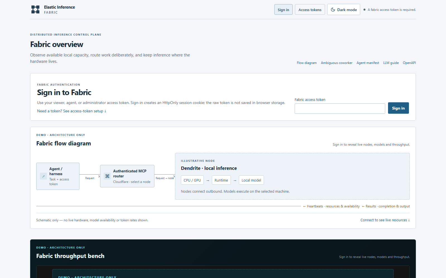Click the Sign in header button

pyautogui.click(x=283, y=9)
